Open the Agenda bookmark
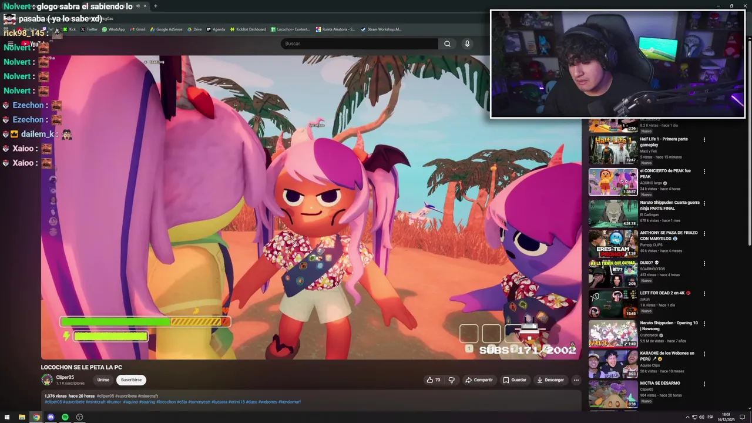752x423 pixels. (216, 29)
